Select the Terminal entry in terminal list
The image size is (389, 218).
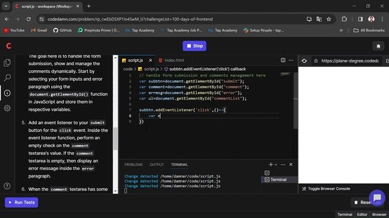click(280, 180)
